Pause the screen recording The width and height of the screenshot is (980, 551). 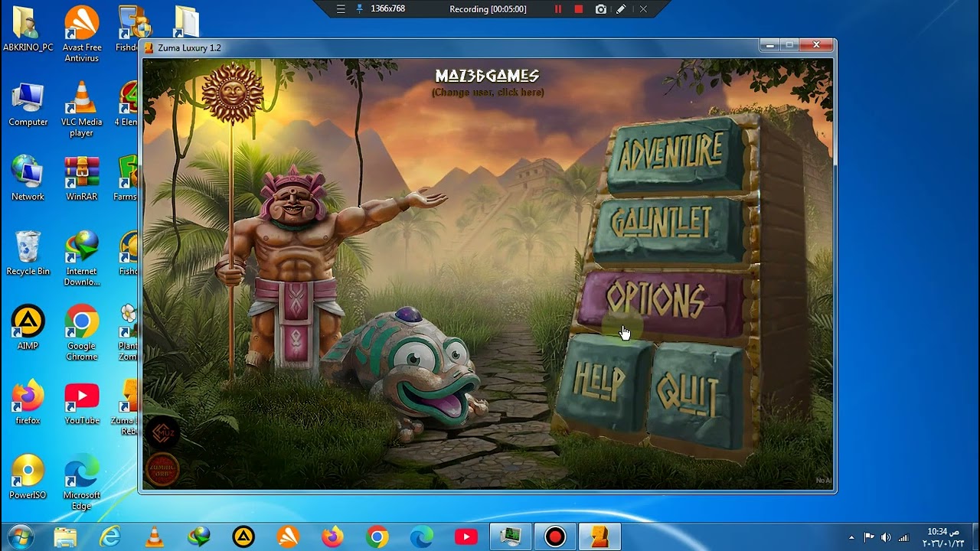(x=558, y=9)
